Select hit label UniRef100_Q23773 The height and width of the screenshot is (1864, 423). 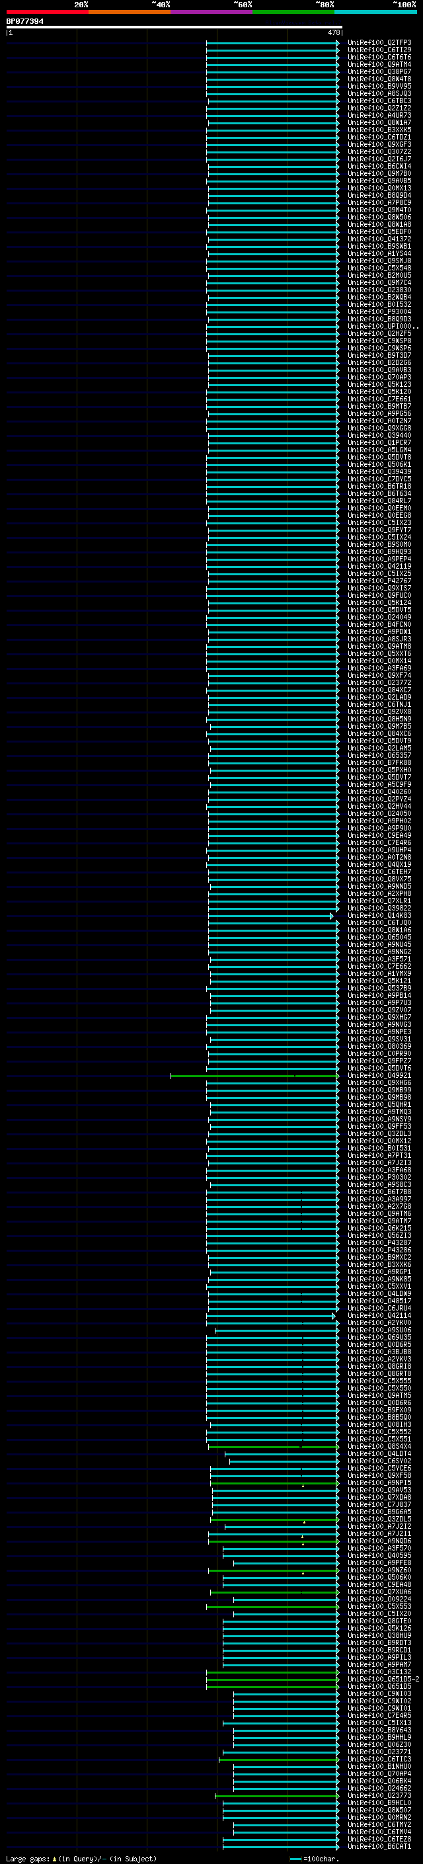[379, 1795]
